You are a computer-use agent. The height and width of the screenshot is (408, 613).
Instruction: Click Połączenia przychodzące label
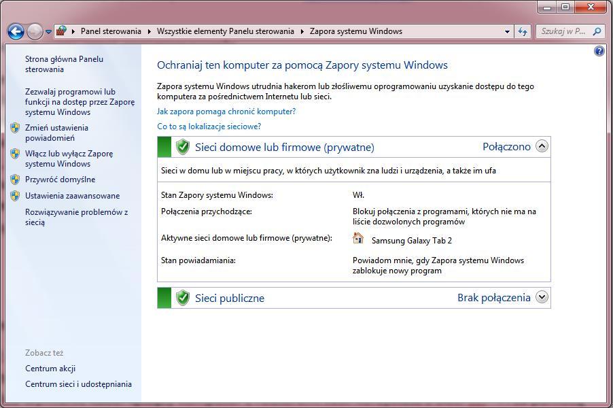pyautogui.click(x=207, y=211)
